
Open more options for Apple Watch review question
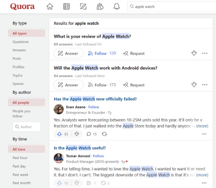click(x=205, y=53)
